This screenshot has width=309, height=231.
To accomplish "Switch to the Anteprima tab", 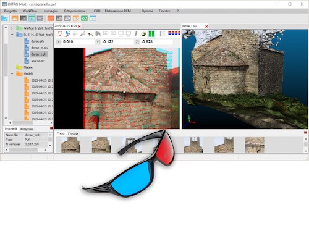I will pyautogui.click(x=27, y=129).
